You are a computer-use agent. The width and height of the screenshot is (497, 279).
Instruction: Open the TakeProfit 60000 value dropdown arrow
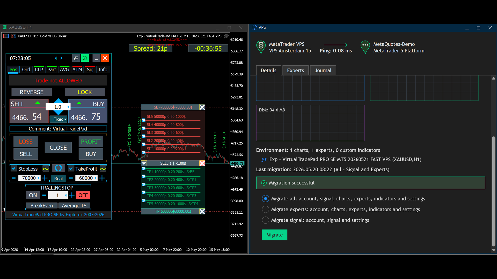click(96, 178)
